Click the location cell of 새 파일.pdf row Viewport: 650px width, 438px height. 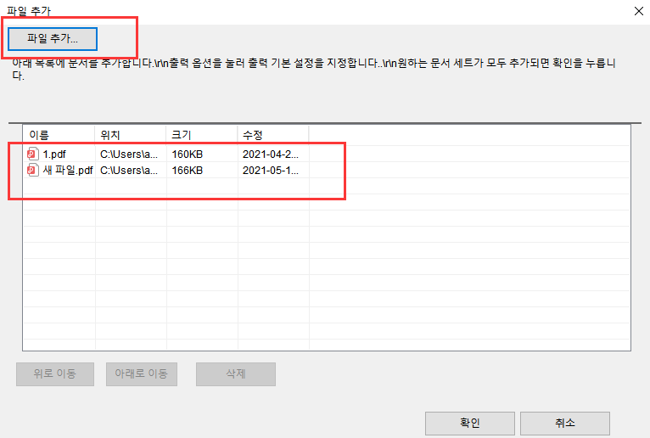tap(129, 171)
